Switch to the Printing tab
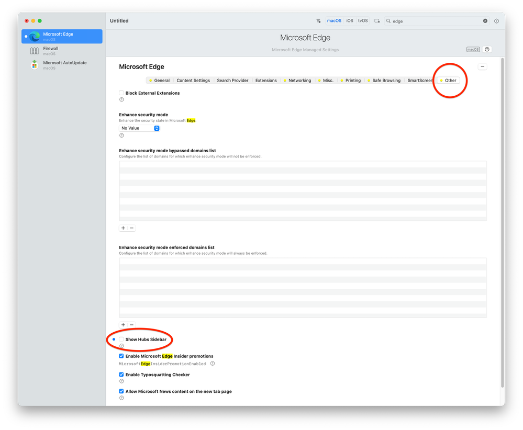This screenshot has height=430, width=523. point(351,81)
